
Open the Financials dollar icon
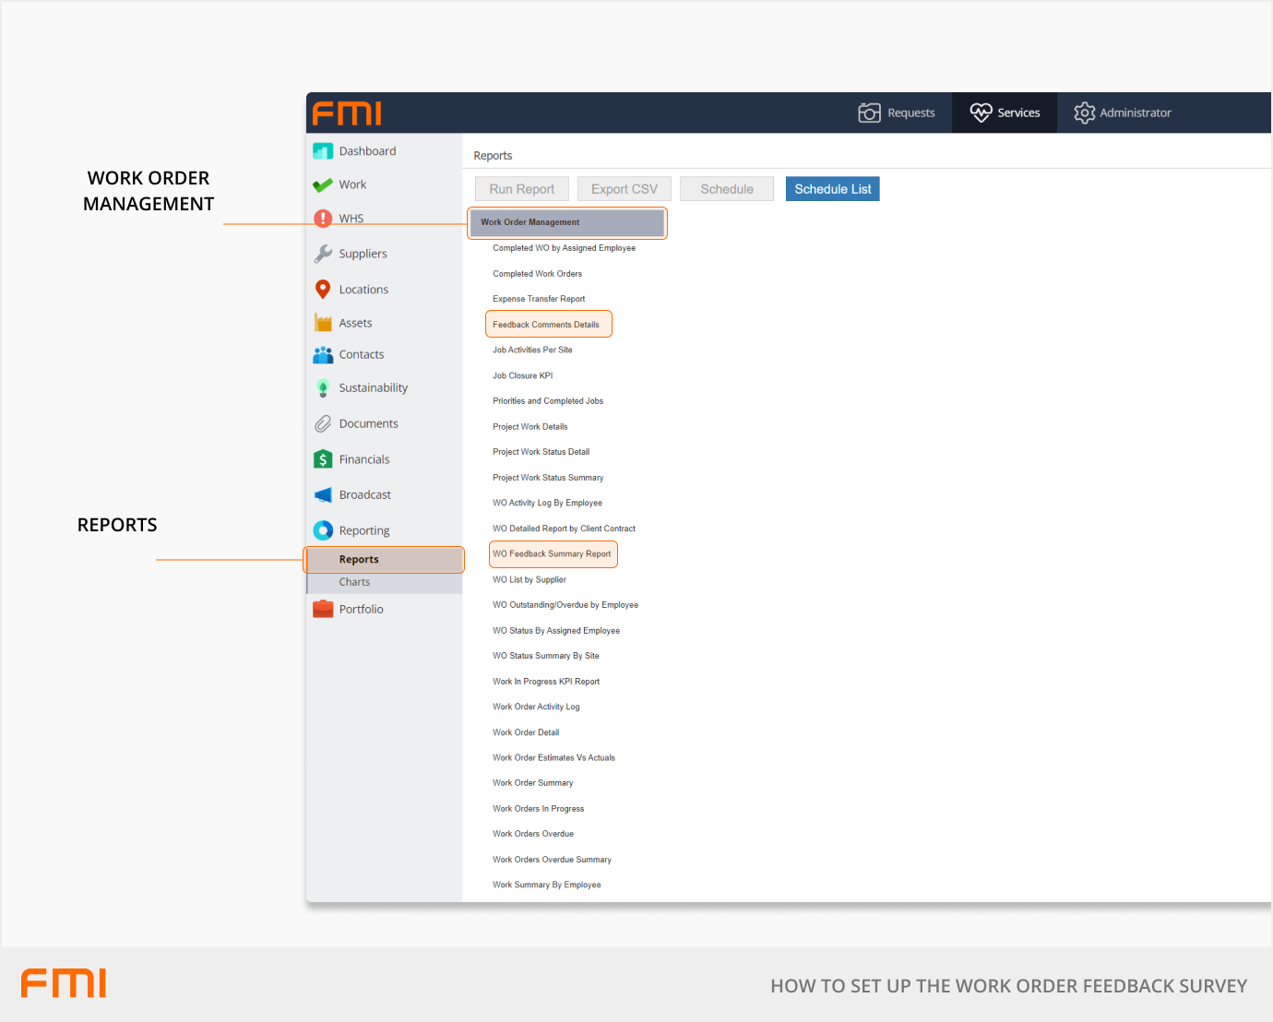coord(323,459)
